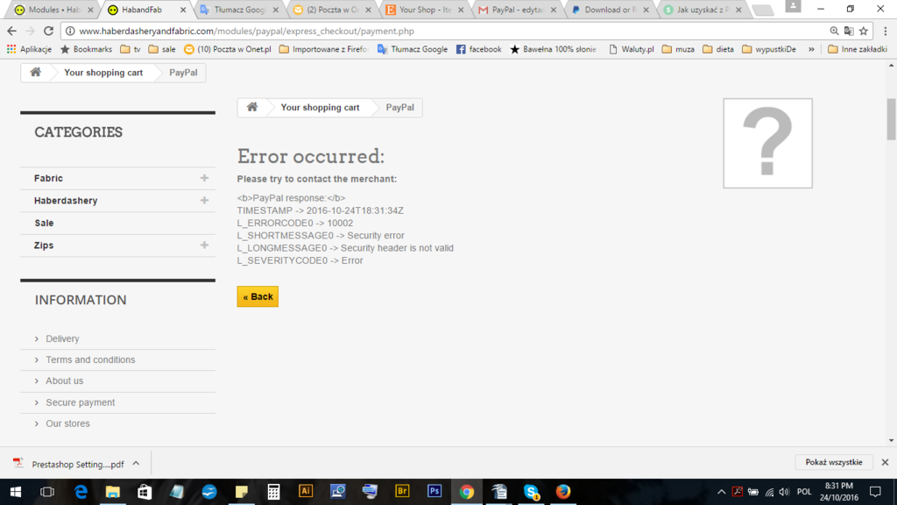Open Firefox from the taskbar

pyautogui.click(x=563, y=492)
